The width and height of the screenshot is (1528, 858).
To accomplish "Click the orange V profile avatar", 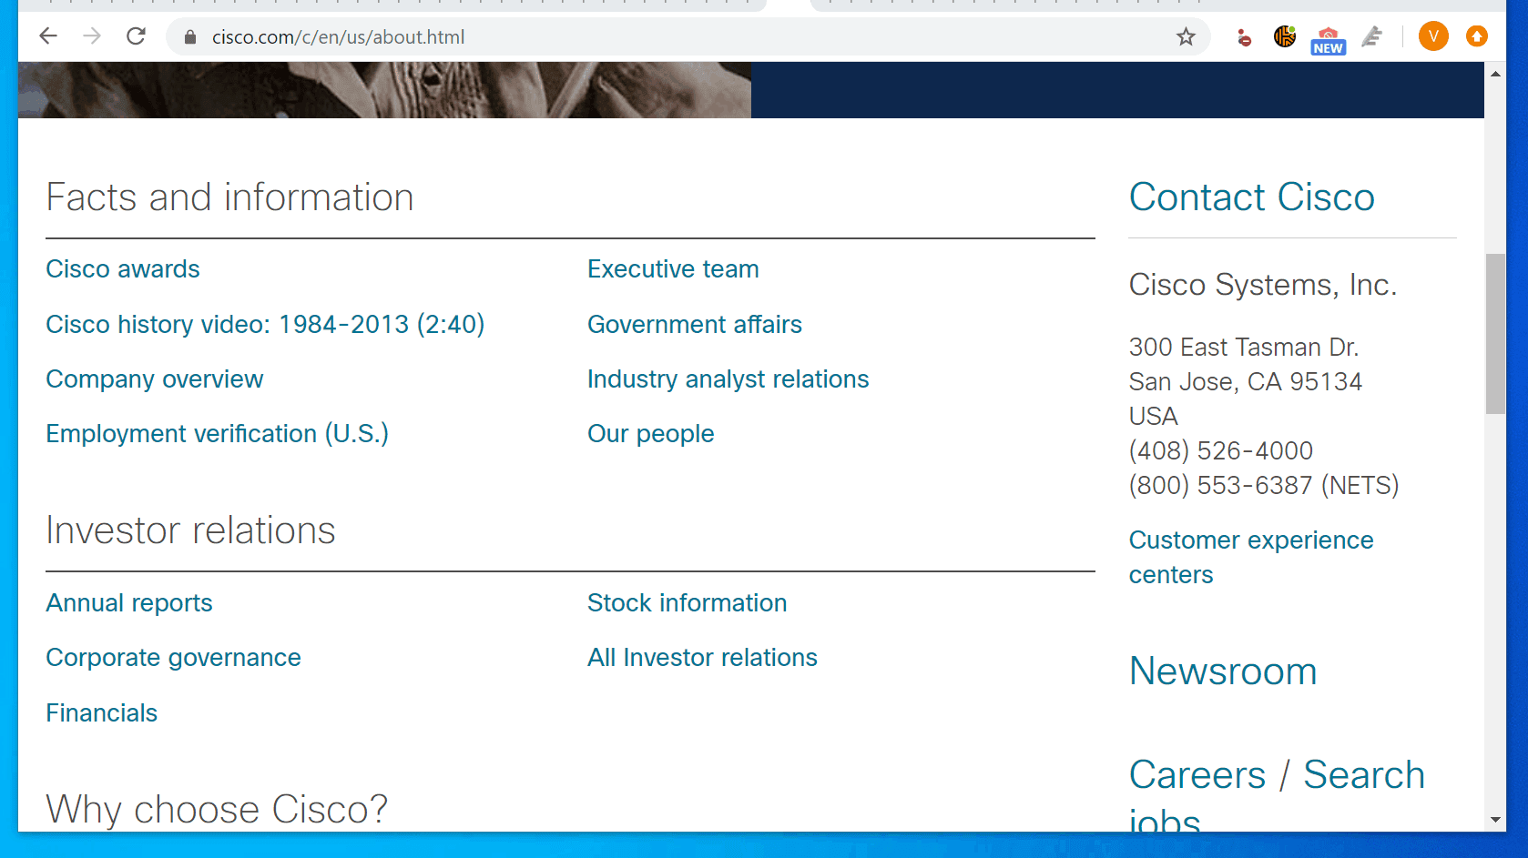I will (x=1433, y=36).
